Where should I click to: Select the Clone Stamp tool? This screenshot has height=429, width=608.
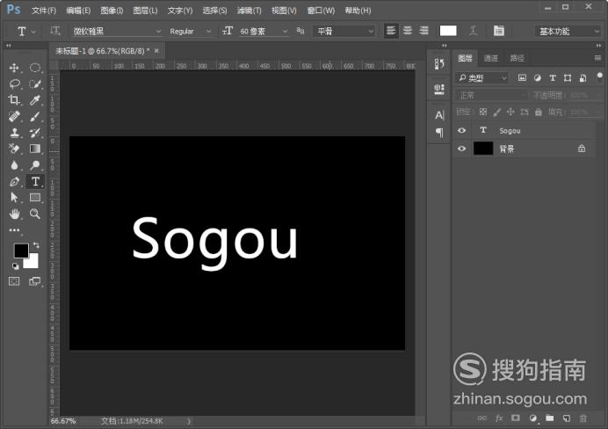pos(14,133)
